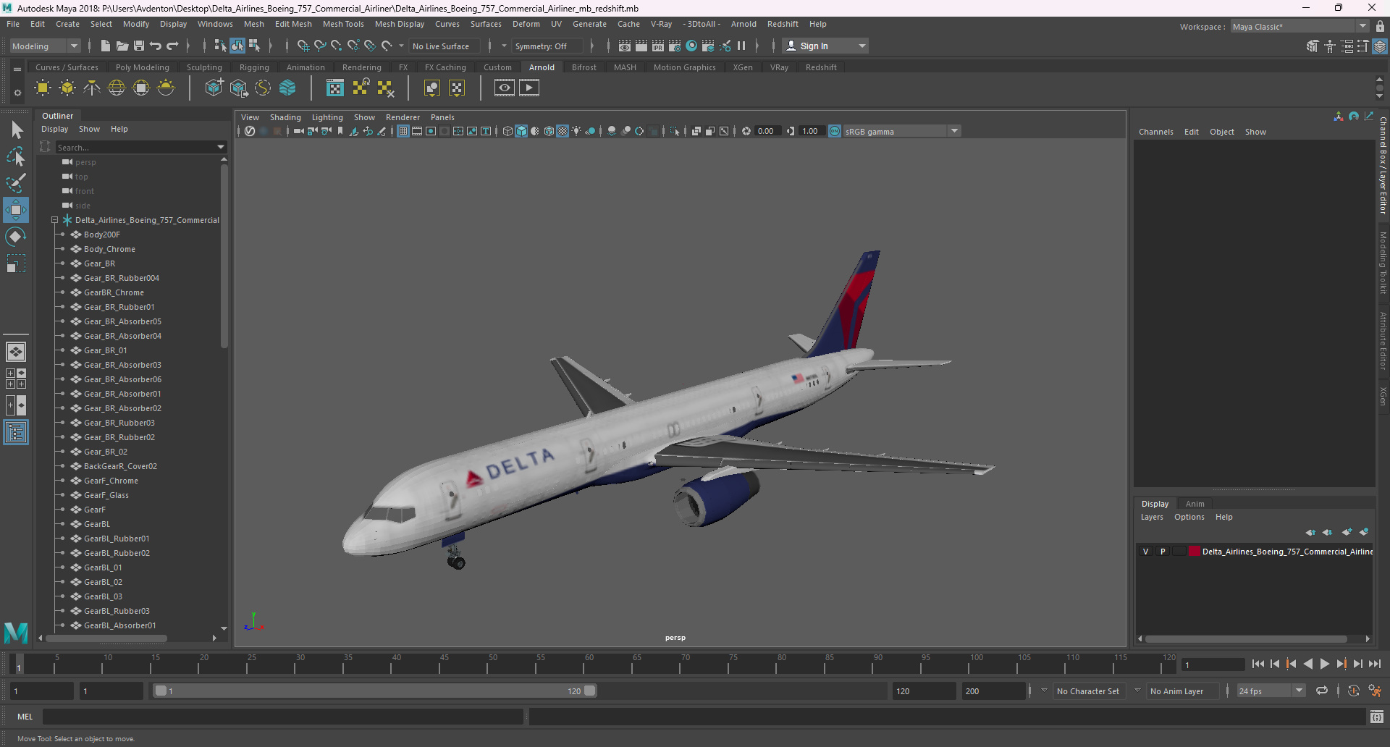Undo the last action

[x=156, y=46]
